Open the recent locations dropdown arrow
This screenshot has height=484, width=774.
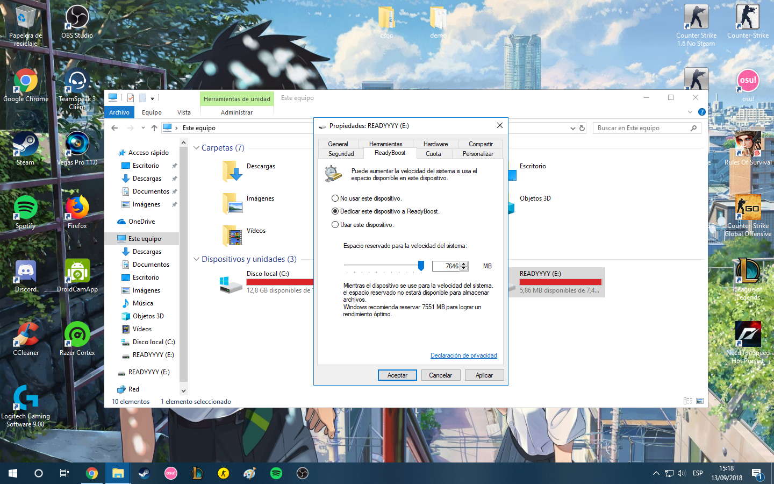tap(143, 128)
